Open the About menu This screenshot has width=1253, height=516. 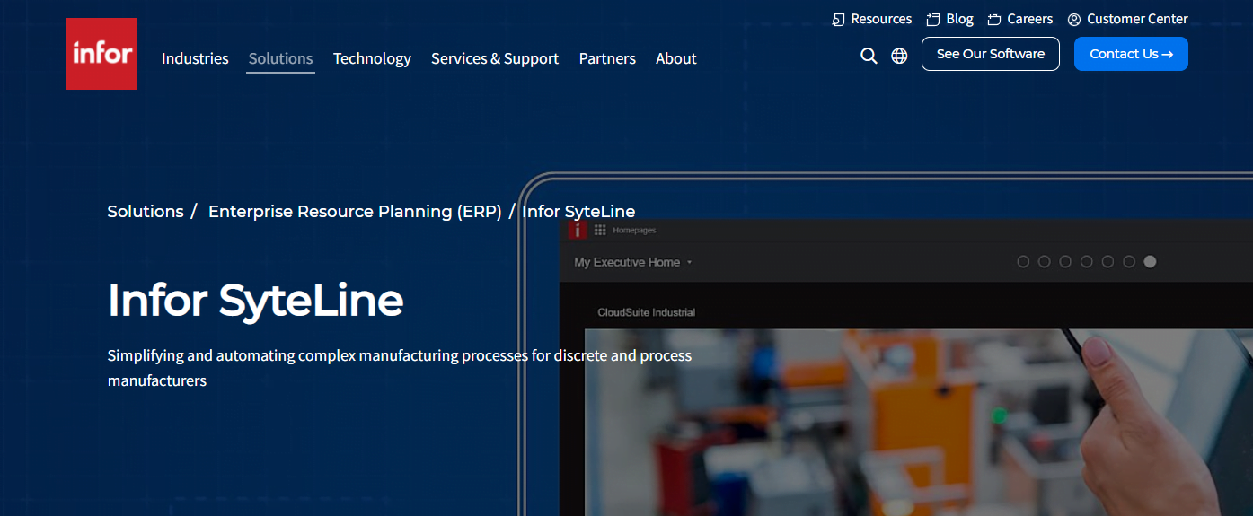click(676, 58)
